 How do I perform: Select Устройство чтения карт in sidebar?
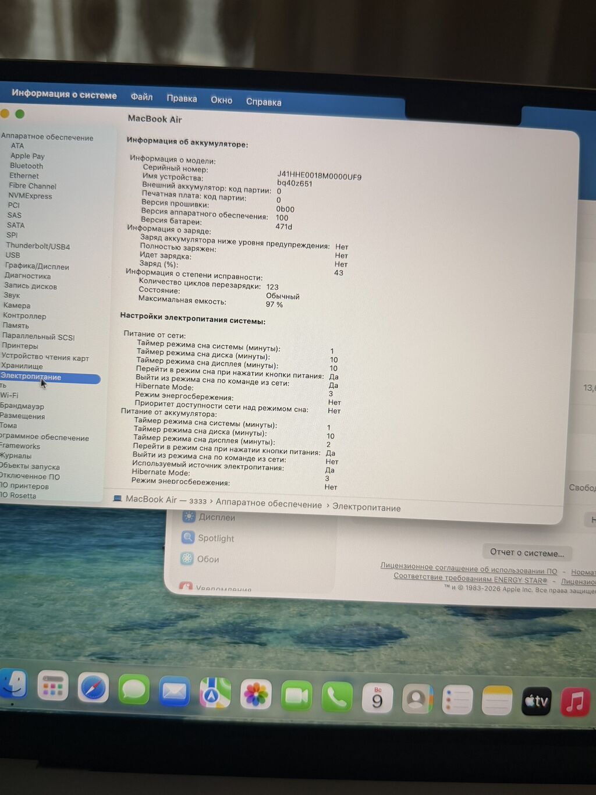point(45,357)
